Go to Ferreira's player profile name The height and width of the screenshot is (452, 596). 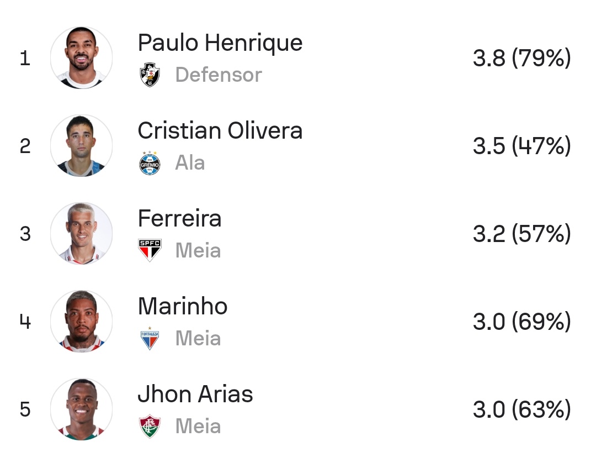[179, 218]
